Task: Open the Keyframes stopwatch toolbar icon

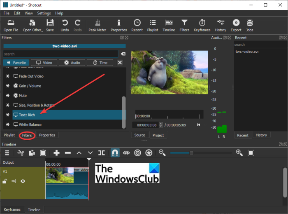Action: click(202, 25)
